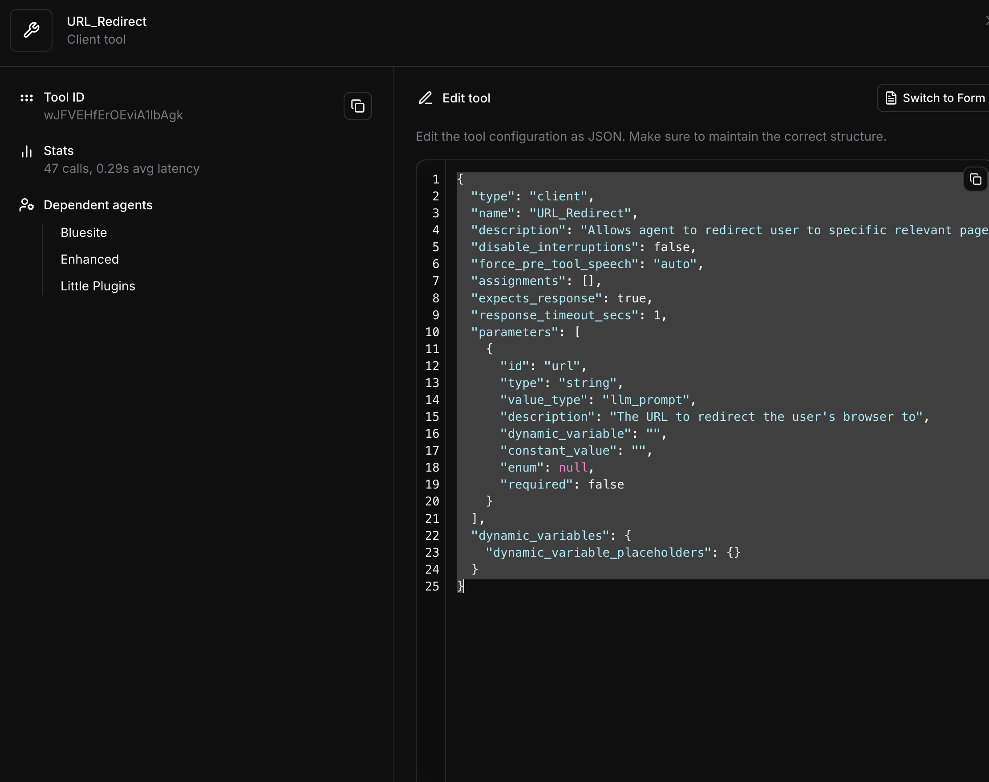Click the wrench tool icon in header
Screen dimensions: 989x782
click(x=31, y=30)
